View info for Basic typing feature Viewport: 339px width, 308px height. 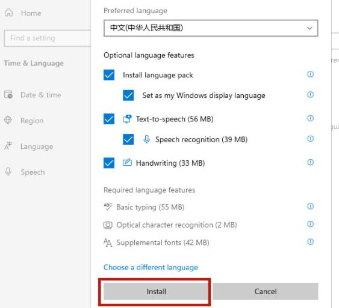pyautogui.click(x=310, y=207)
